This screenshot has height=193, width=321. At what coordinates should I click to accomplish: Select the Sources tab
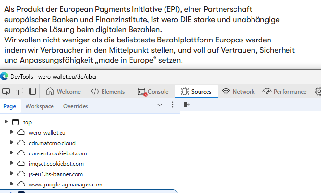(196, 92)
